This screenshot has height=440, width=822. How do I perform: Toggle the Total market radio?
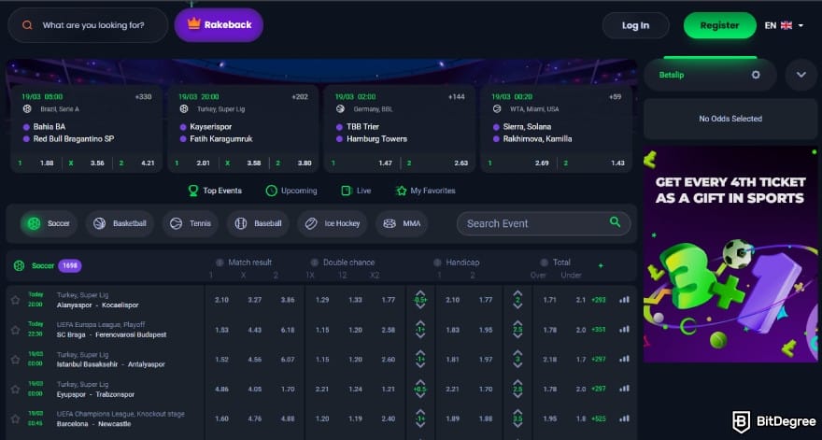[x=545, y=263]
